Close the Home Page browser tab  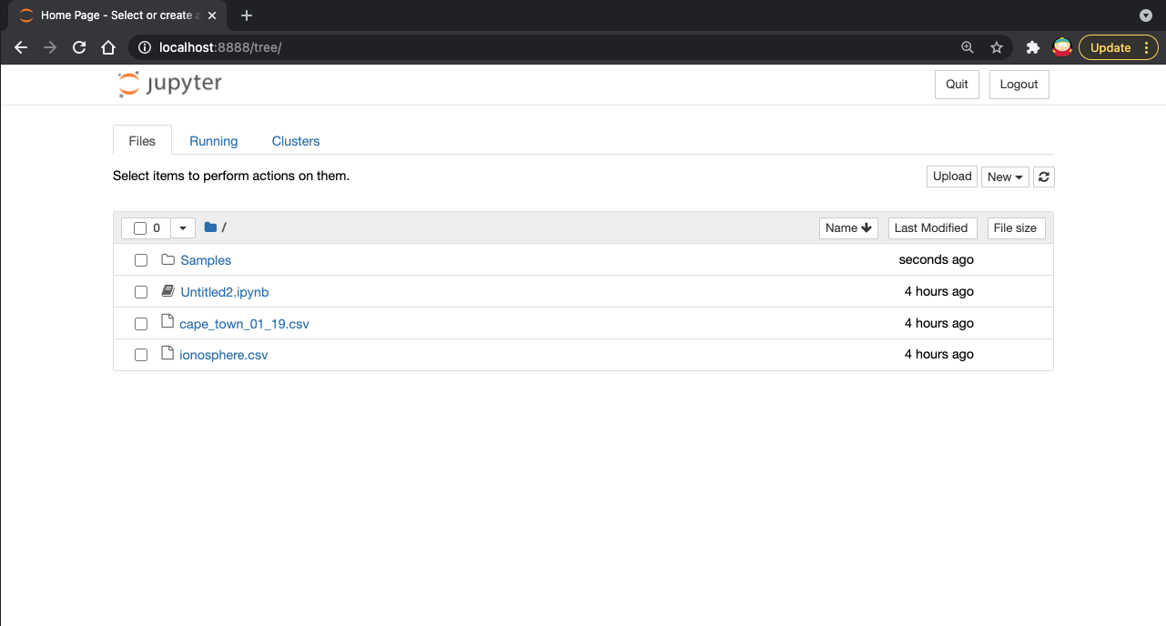point(212,15)
